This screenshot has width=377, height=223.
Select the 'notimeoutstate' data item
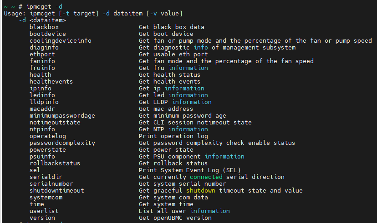[55, 123]
